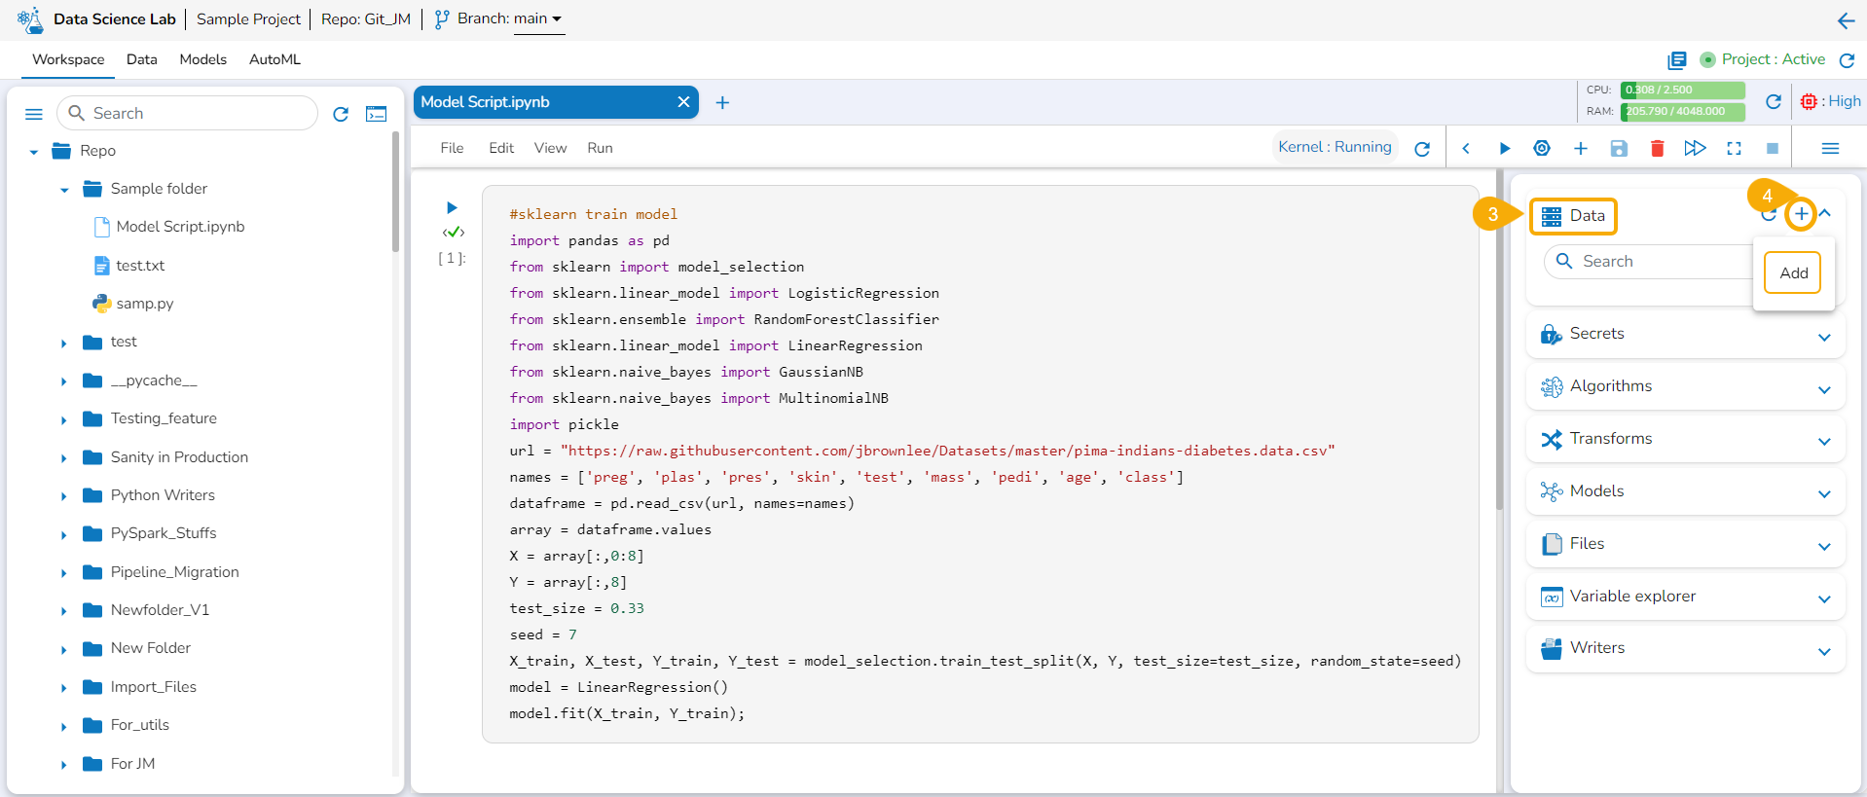
Task: Click the Save notebook icon
Action: click(1619, 148)
